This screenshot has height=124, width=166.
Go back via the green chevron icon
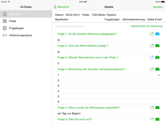[x=55, y=7]
